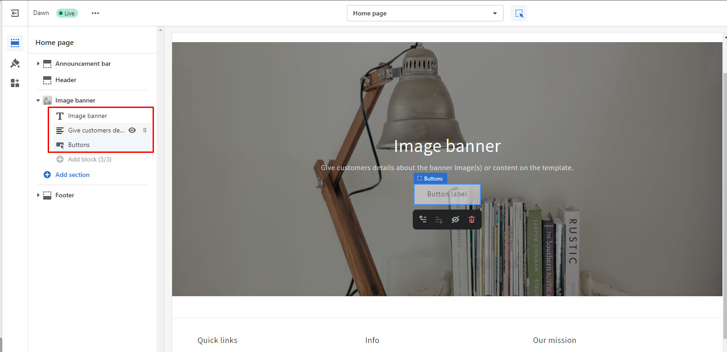Image resolution: width=727 pixels, height=352 pixels.
Task: Click the drag handle on Give customers block
Action: coord(145,130)
